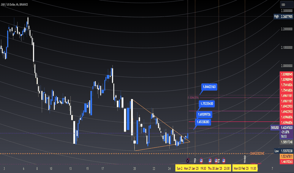Select the High price label 2.26877905
Viewport: 294px width, 173px height.
(287, 16)
